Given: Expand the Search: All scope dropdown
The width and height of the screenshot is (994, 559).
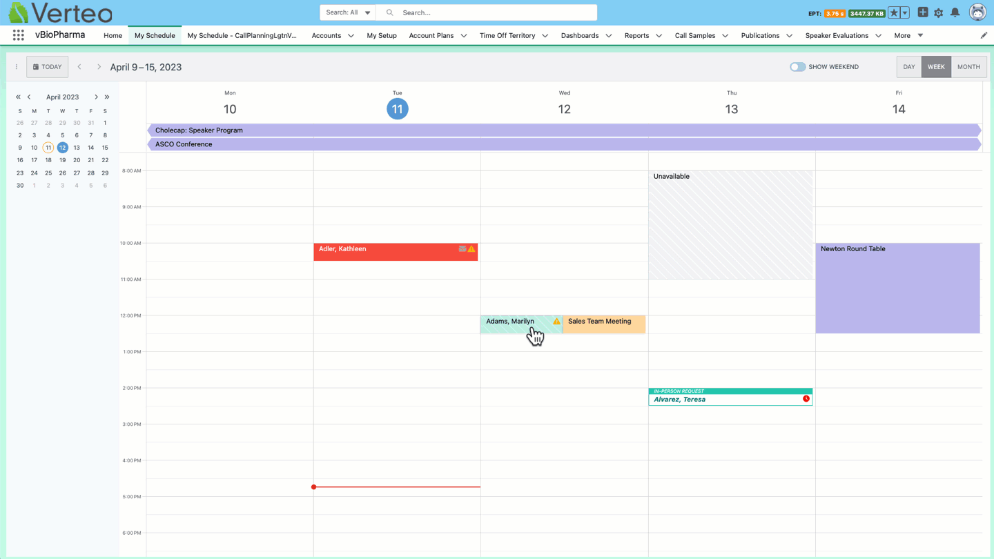Looking at the screenshot, I should point(348,12).
